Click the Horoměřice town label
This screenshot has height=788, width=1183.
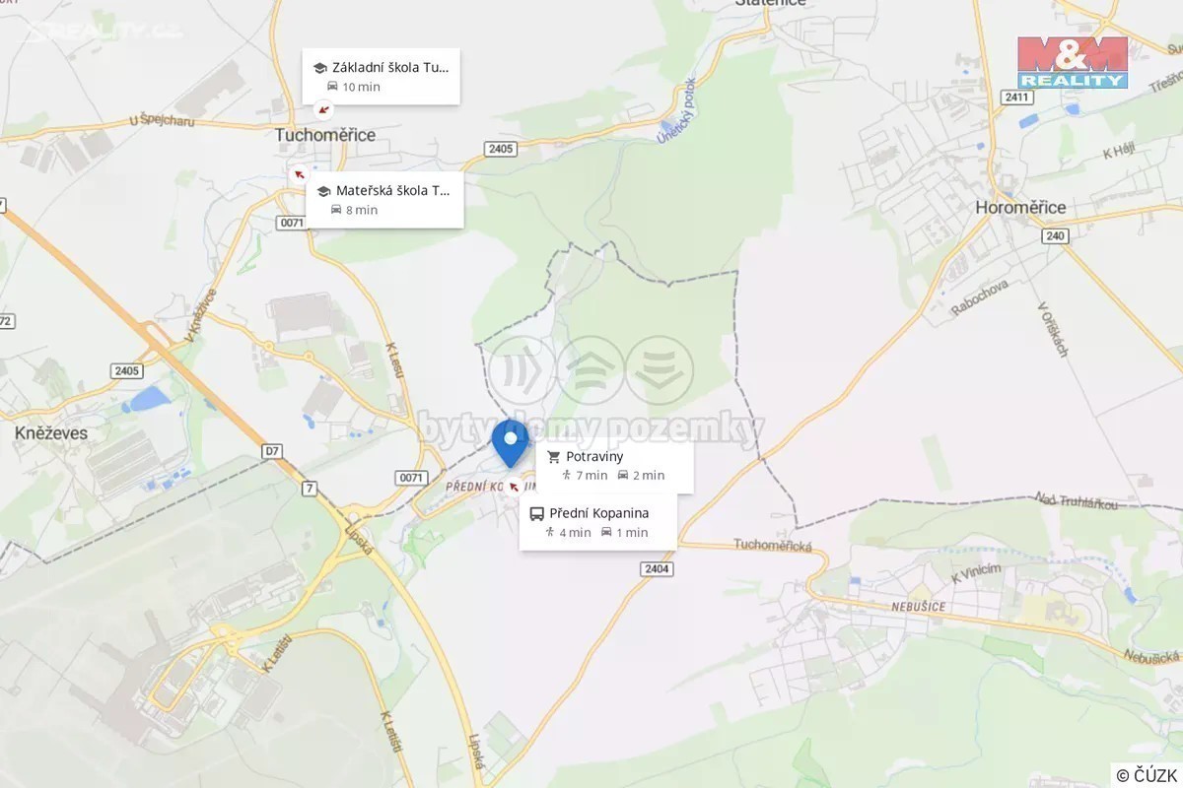[1020, 208]
